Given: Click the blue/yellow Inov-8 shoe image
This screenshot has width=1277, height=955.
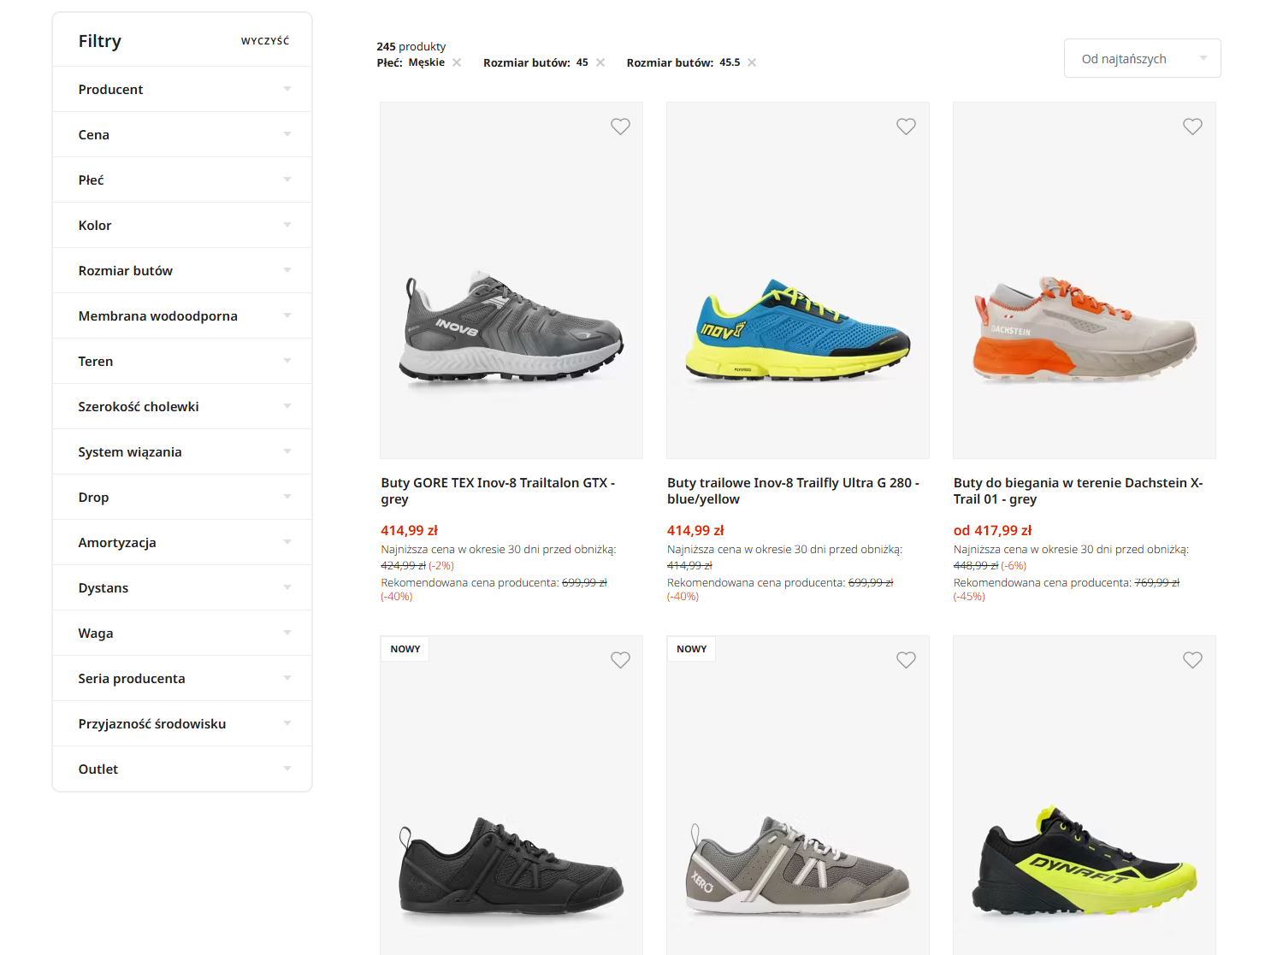Looking at the screenshot, I should 798,280.
